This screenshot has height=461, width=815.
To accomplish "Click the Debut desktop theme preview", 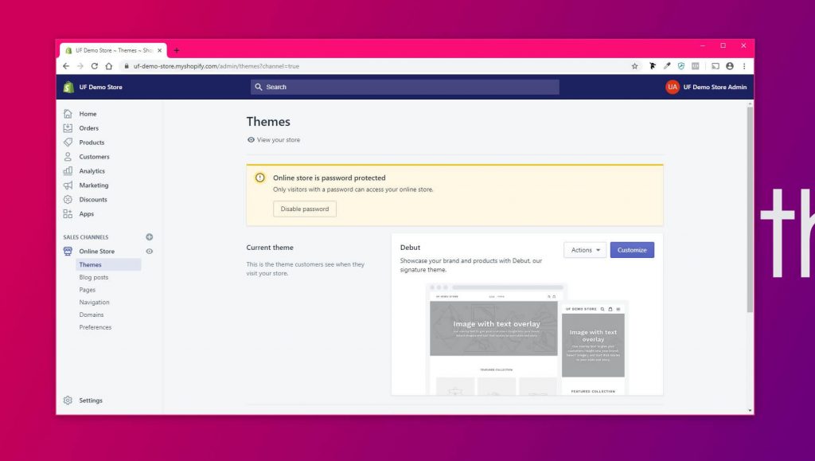I will (493, 339).
